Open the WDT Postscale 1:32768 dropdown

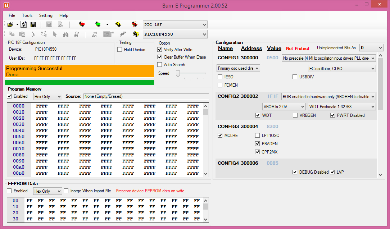(342, 107)
